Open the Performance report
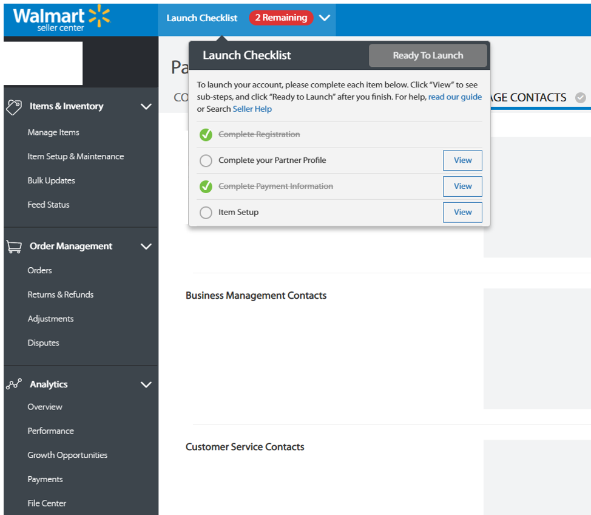This screenshot has width=591, height=515. pos(50,431)
